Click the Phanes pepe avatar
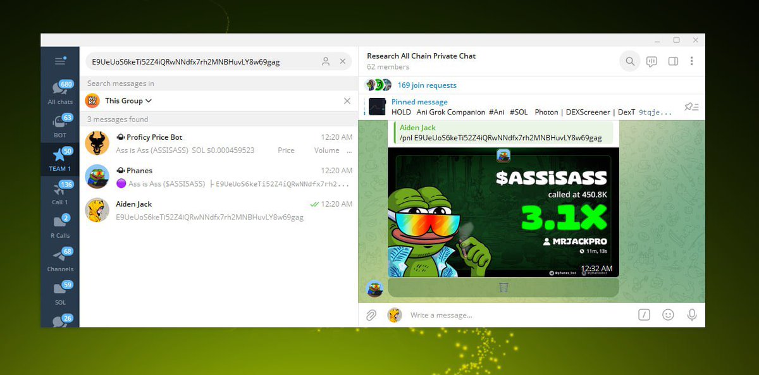The height and width of the screenshot is (375, 759). (x=97, y=176)
